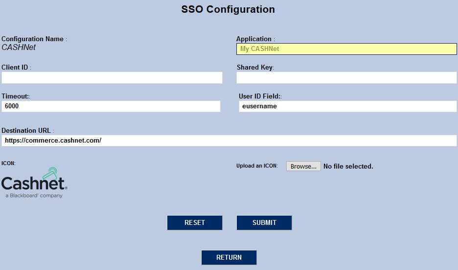Click the Destination URL input field
Screen dimensions: 458x270
point(229,141)
